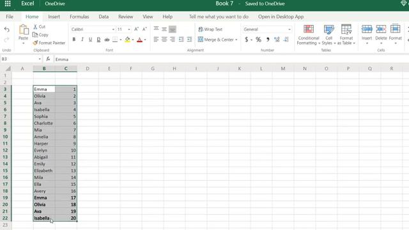409x230 pixels.
Task: Center text horizontally
Action: point(164,40)
